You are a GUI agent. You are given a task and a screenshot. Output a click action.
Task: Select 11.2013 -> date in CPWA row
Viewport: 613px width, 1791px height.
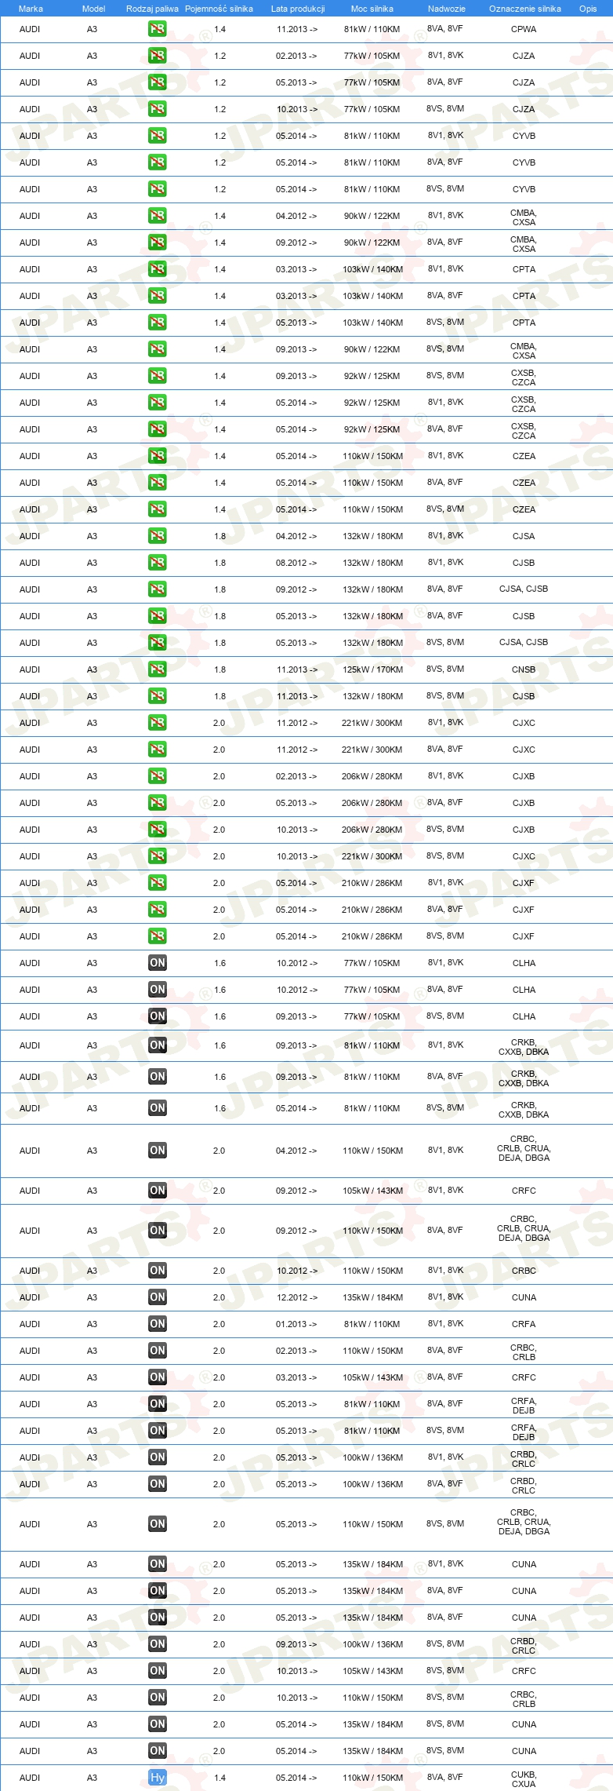(x=296, y=29)
